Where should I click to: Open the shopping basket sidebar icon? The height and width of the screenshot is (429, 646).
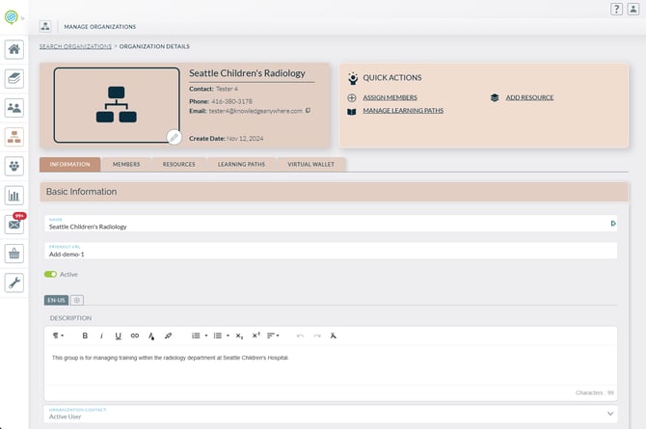click(14, 254)
